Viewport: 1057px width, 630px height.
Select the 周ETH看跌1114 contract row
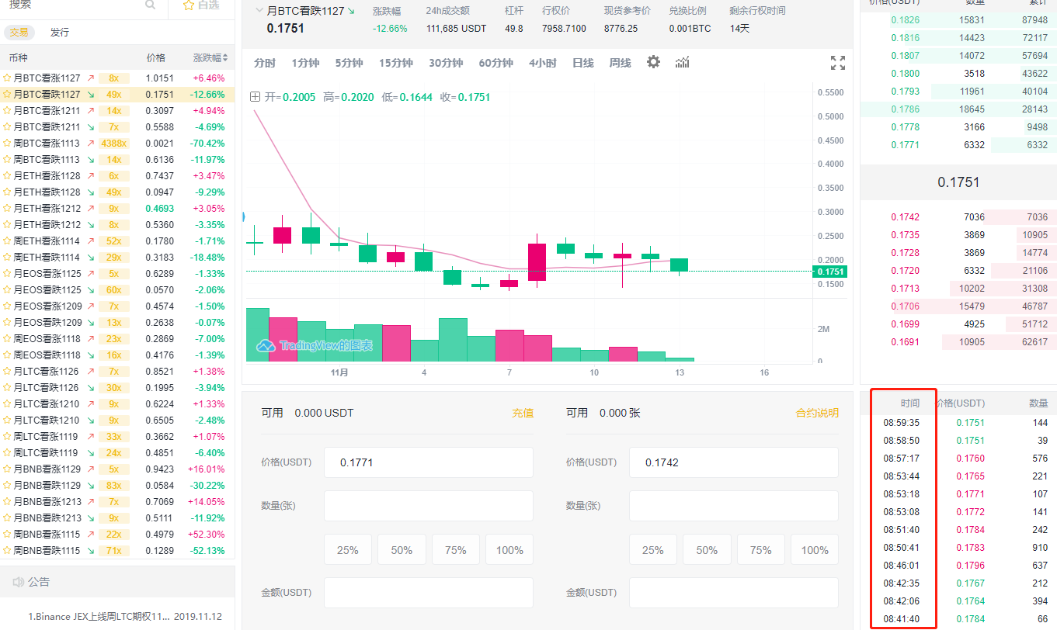pos(117,258)
